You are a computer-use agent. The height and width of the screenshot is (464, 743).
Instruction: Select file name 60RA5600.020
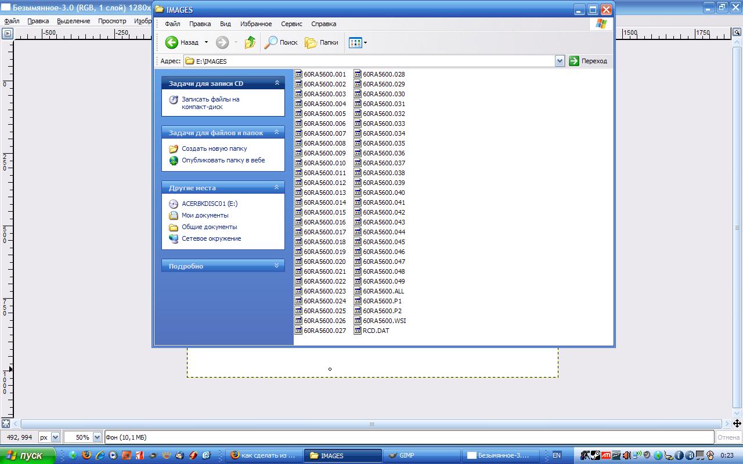tap(324, 262)
